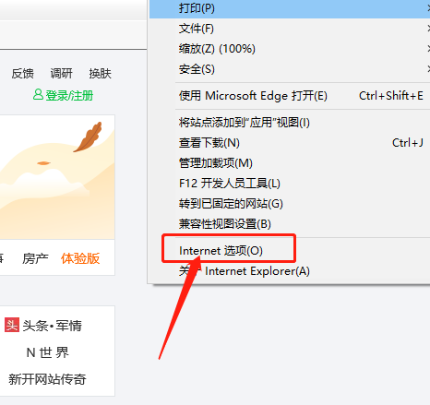The width and height of the screenshot is (430, 405).
Task: Open 查看下载(N) from the menu
Action: [290, 143]
